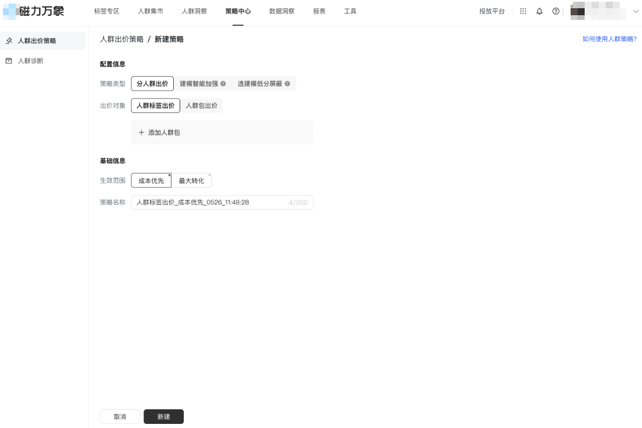This screenshot has height=428, width=642.
Task: Click plus icon for 添加人群包
Action: [x=141, y=132]
